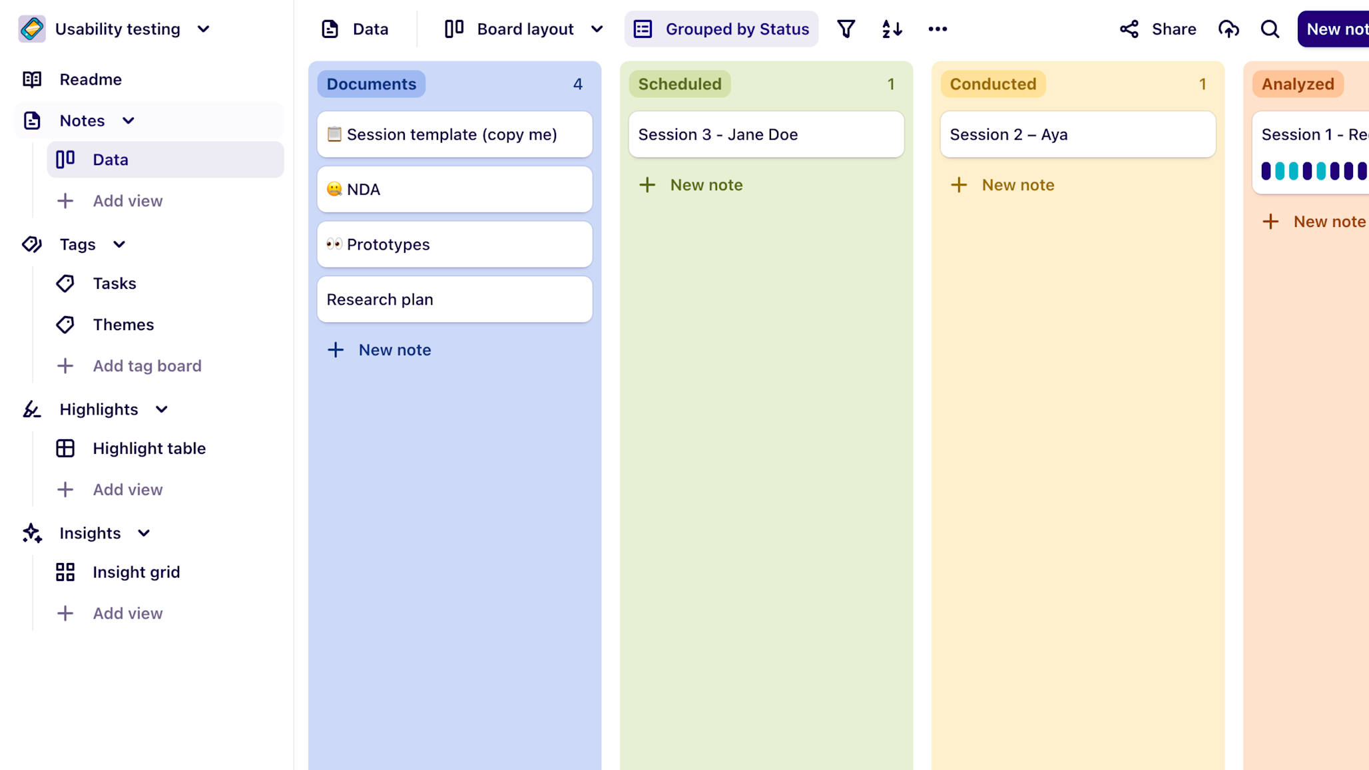
Task: Click the sort icon next to the filter
Action: point(891,29)
